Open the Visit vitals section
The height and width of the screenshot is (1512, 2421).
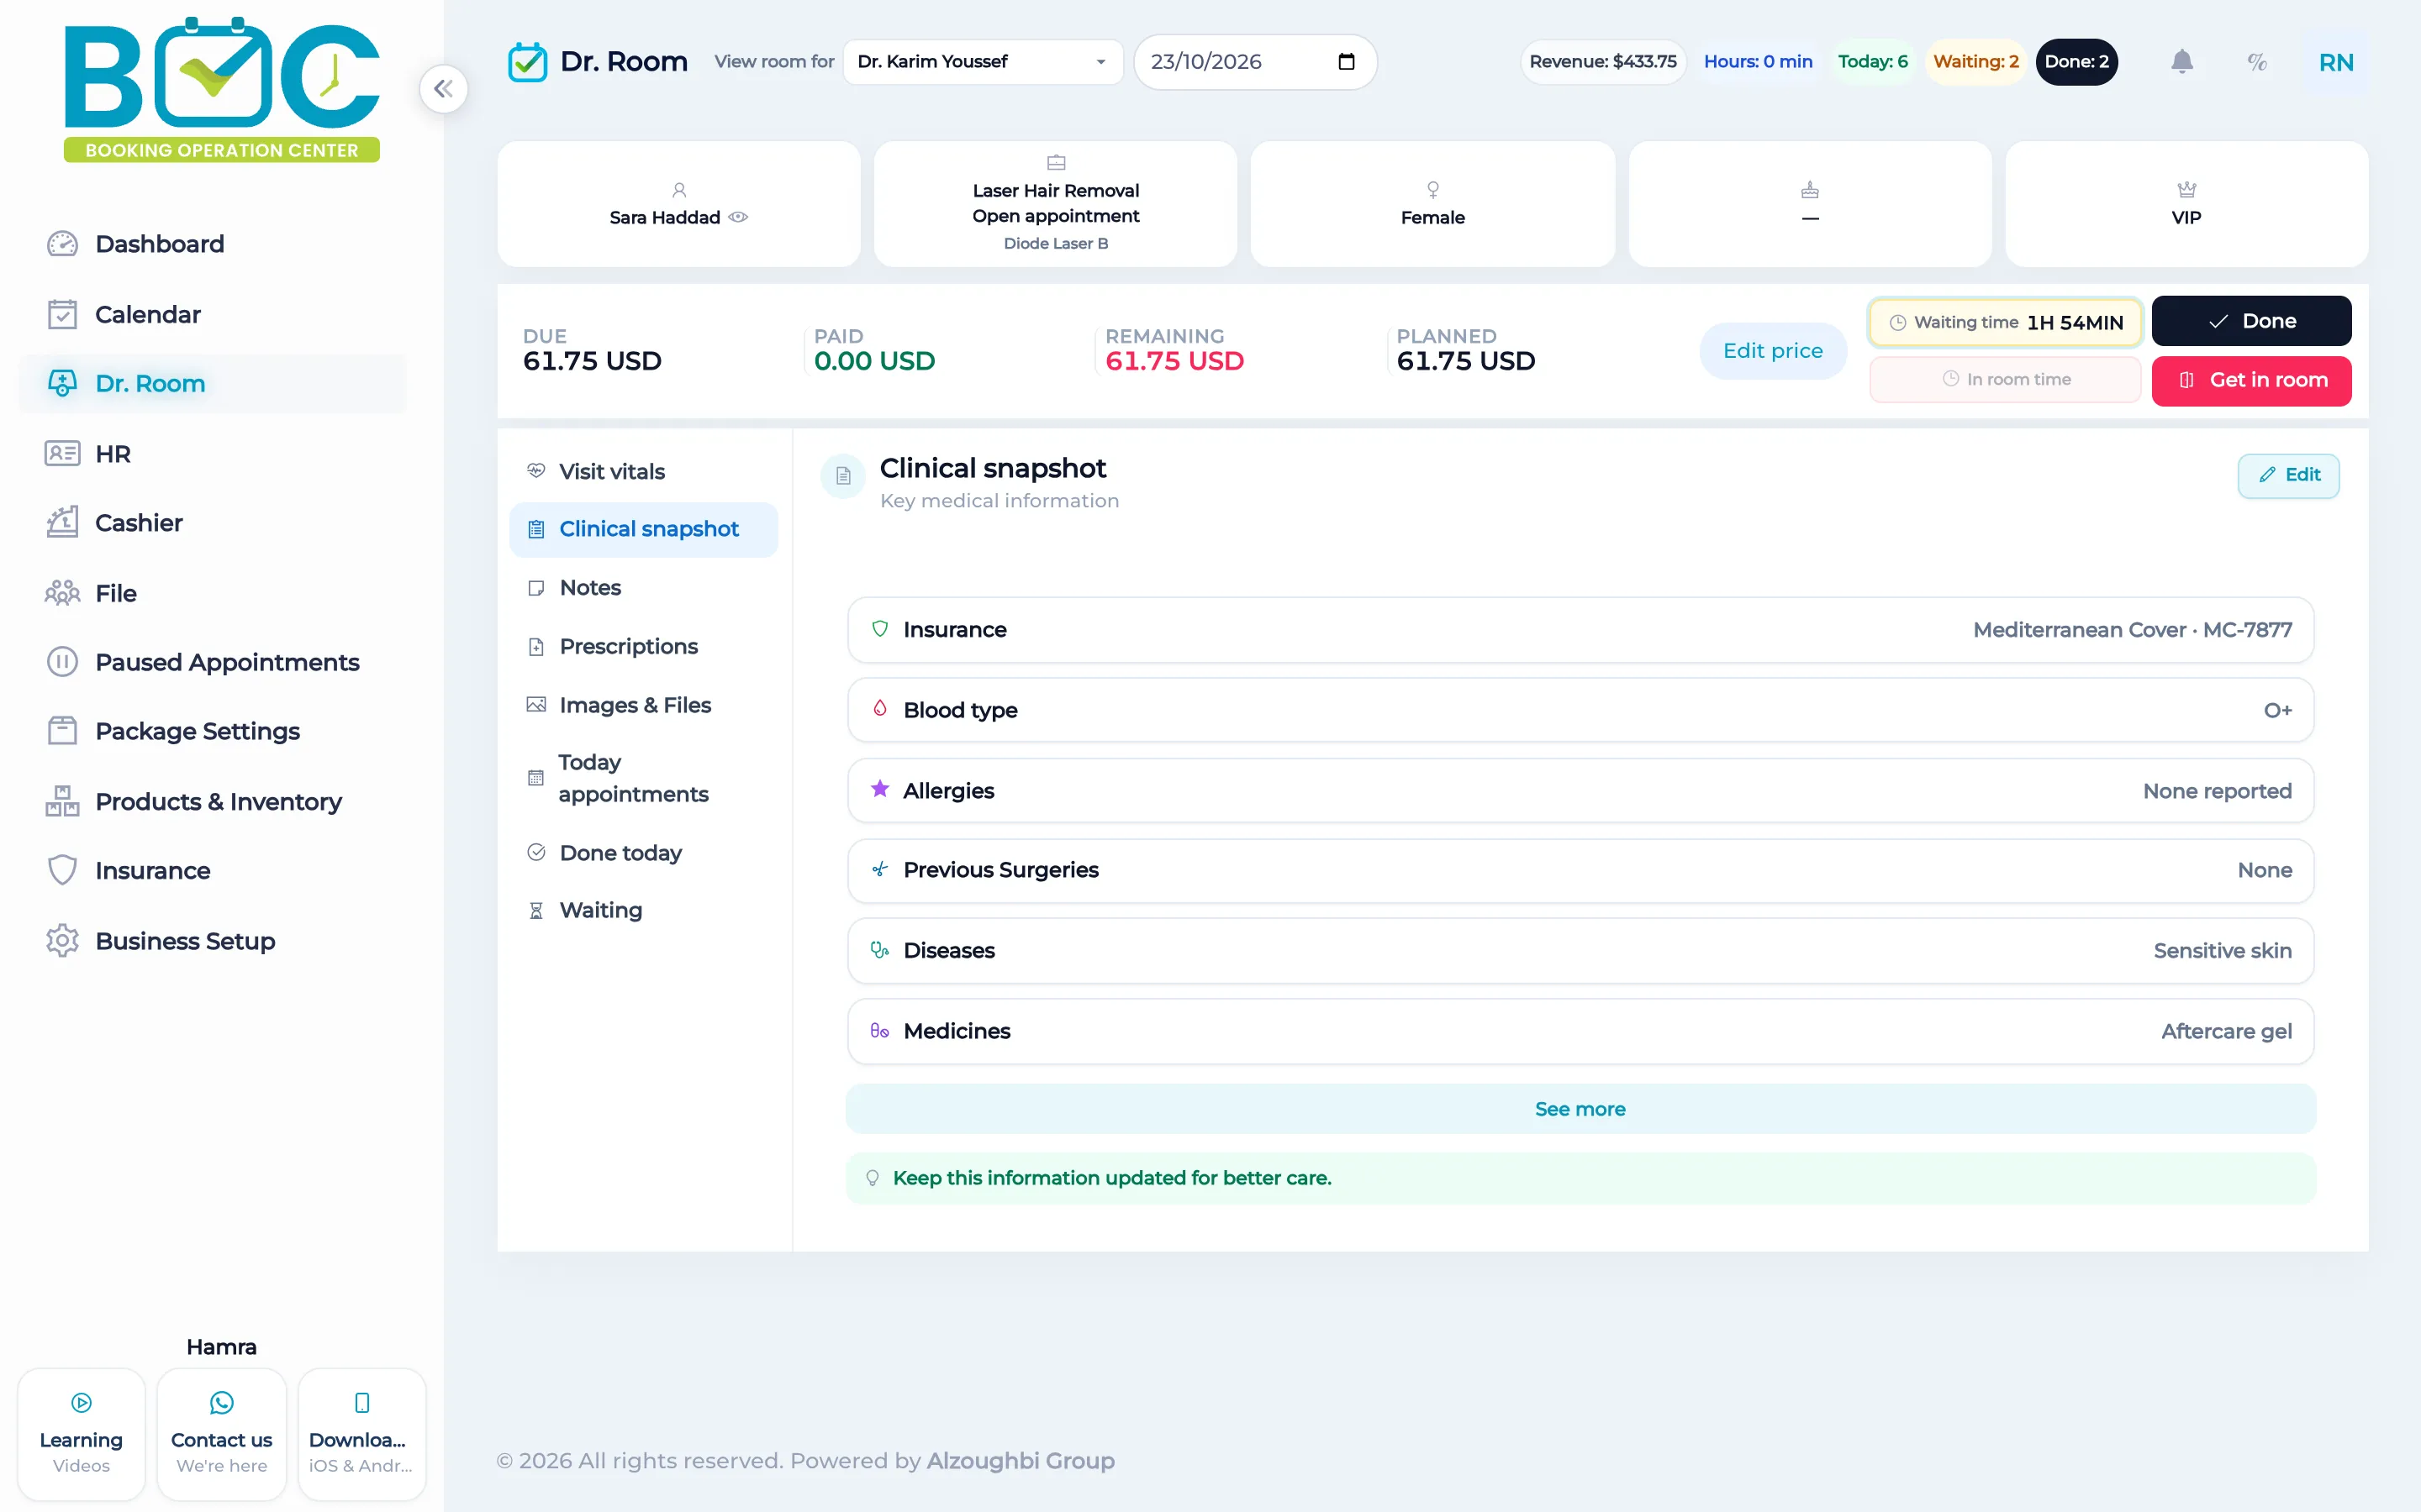point(643,471)
